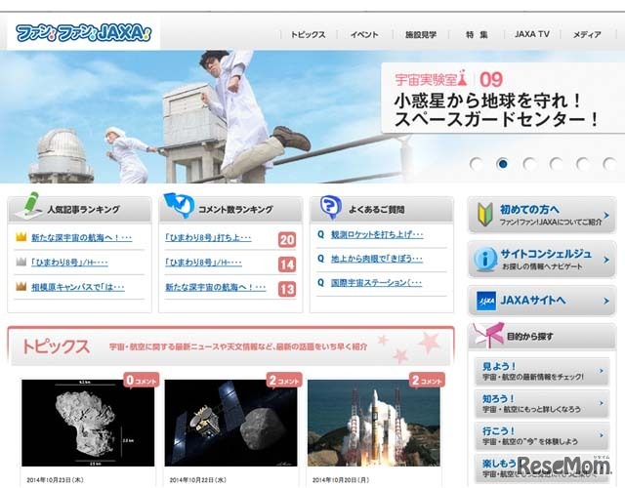Click the トピックス section header banner
The width and height of the screenshot is (625, 488).
(x=230, y=346)
